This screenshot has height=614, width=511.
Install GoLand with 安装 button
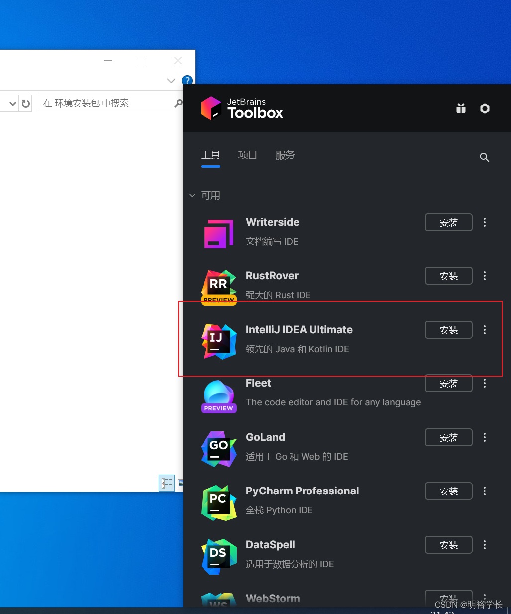click(x=449, y=437)
